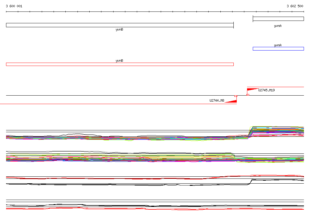Click the yvnB label above the red box
Image resolution: width=310 pixels, height=216 pixels.
click(119, 61)
